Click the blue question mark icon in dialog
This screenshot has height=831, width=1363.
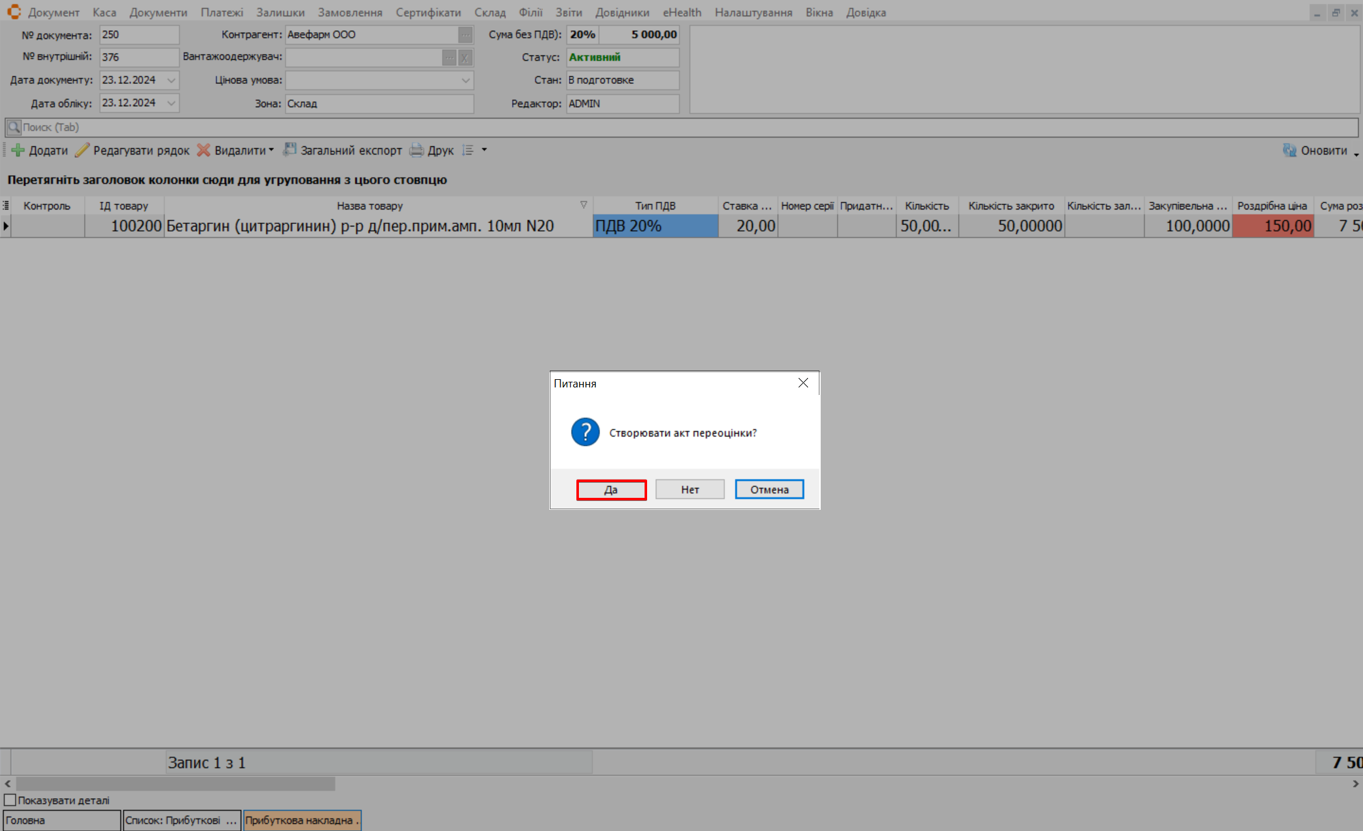(585, 432)
